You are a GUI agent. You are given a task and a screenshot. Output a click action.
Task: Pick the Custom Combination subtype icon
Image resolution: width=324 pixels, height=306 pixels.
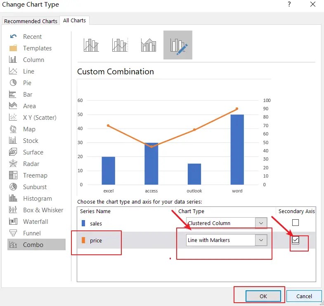[x=178, y=45]
